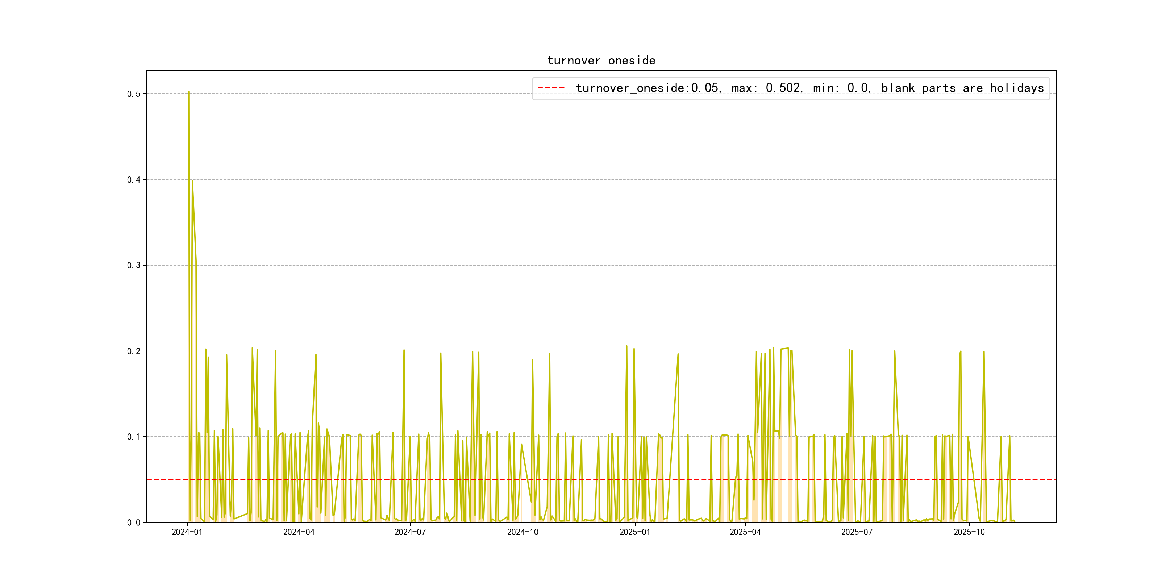Click the y-axis label 0.0

click(x=134, y=523)
